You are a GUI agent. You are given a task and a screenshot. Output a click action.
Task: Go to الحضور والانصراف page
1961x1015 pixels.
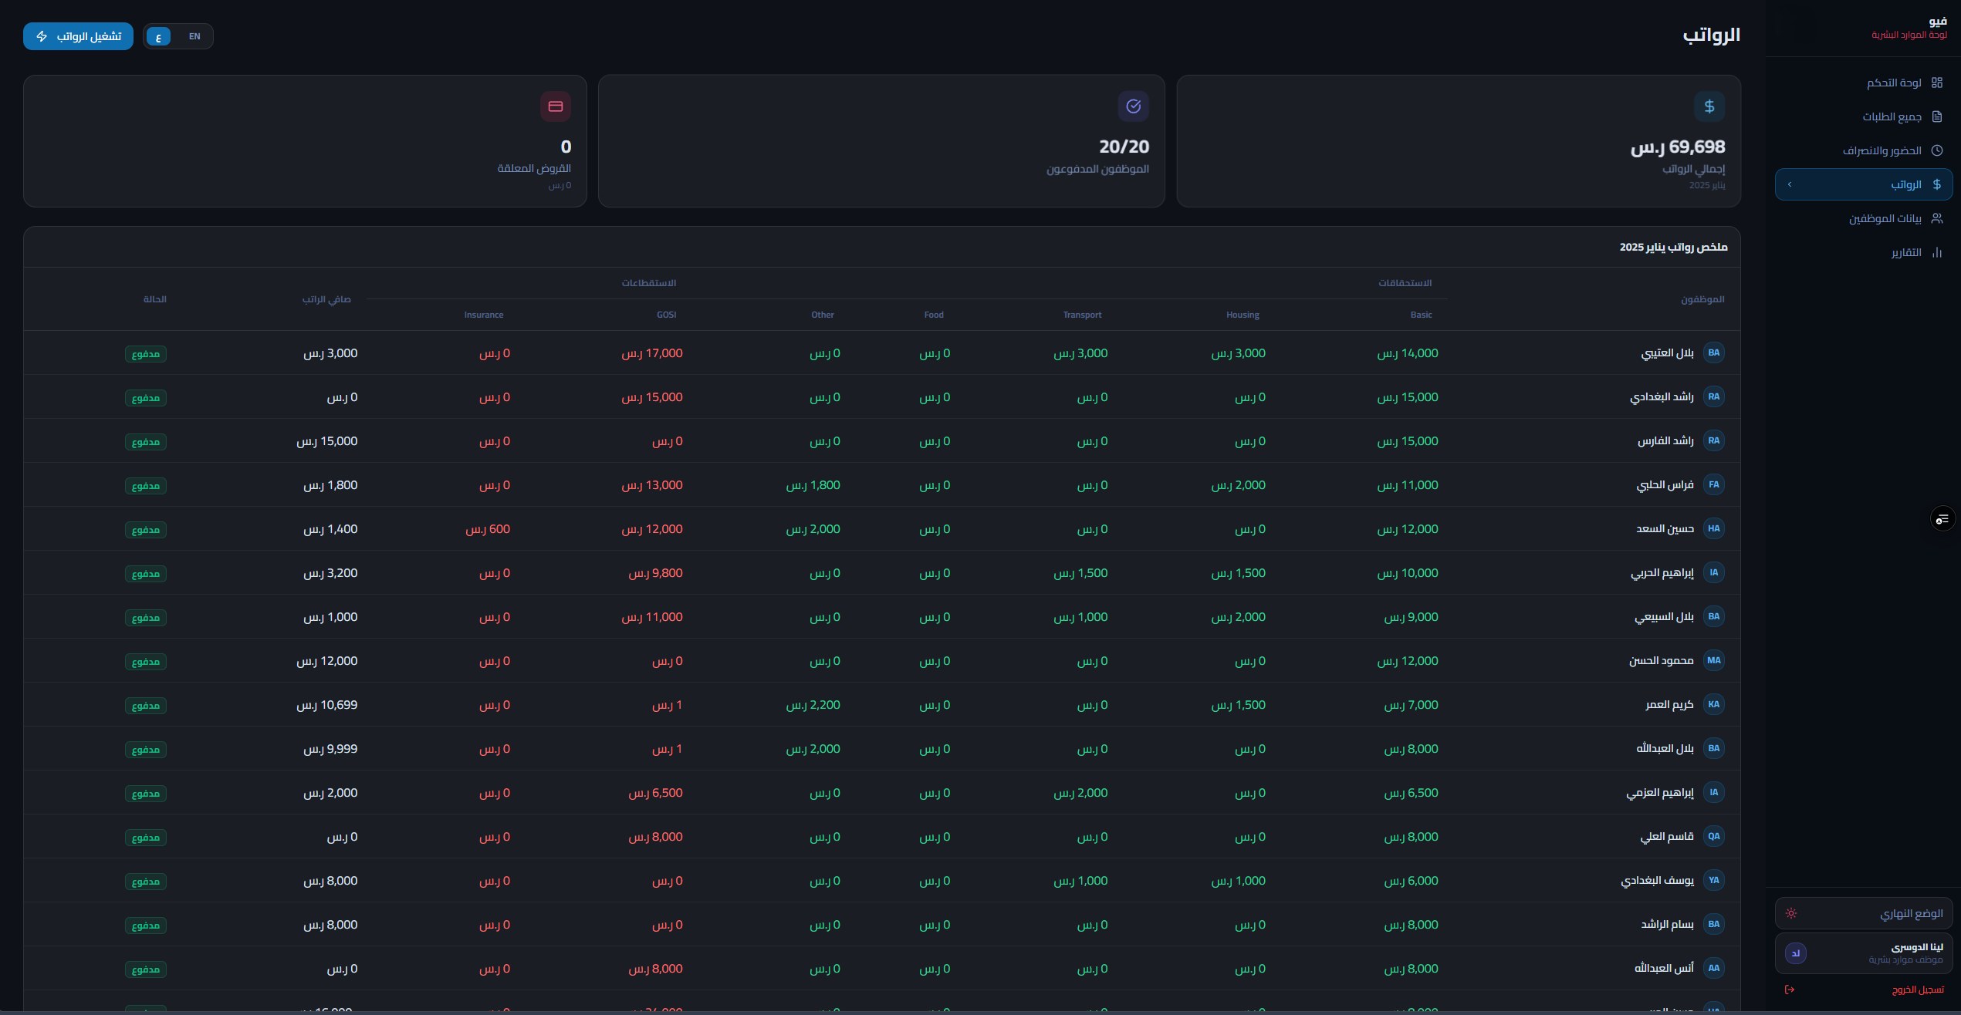(1864, 150)
